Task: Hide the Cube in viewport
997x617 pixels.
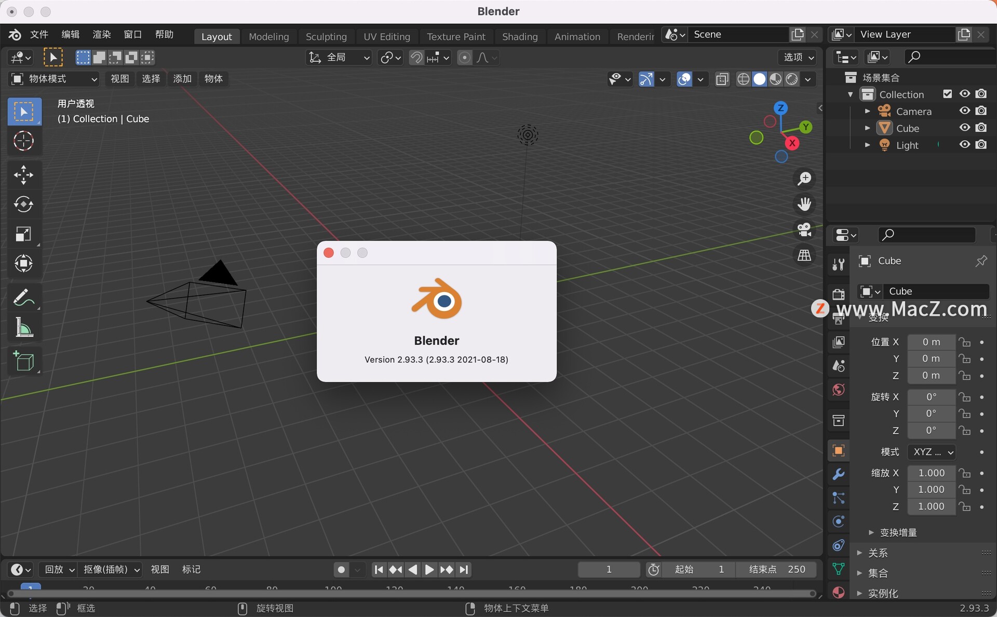Action: pos(965,128)
